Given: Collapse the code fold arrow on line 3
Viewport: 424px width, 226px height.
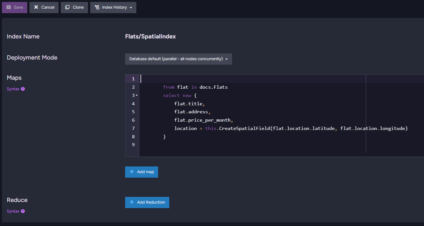Looking at the screenshot, I should (x=137, y=95).
